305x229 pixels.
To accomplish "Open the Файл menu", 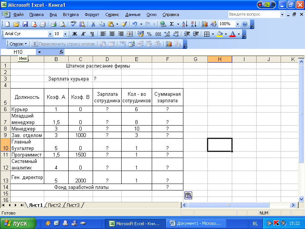I will [18, 15].
